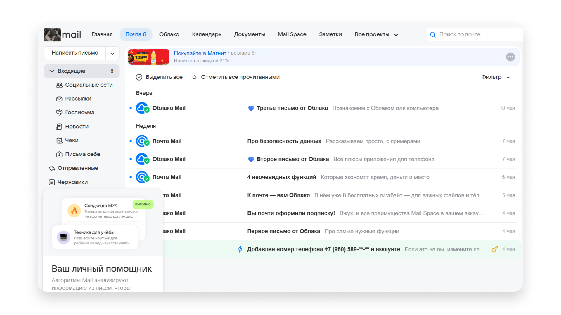Click the Чеки receipt icon
Viewport: 561px width, 315px height.
(59, 140)
